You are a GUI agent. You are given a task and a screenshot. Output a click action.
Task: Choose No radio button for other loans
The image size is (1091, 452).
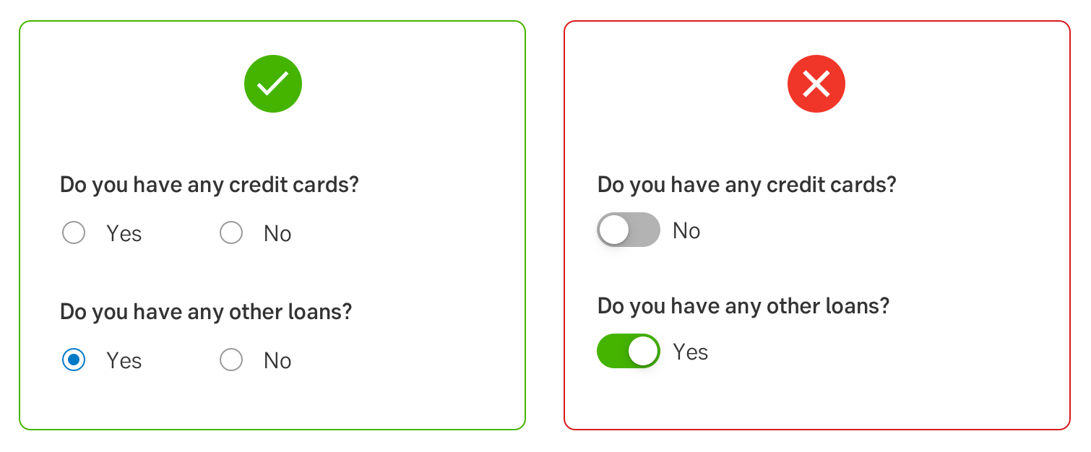[x=230, y=360]
